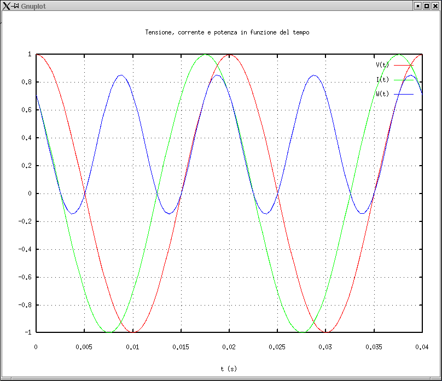
Task: Click the I(t) legend label
Action: tap(382, 80)
